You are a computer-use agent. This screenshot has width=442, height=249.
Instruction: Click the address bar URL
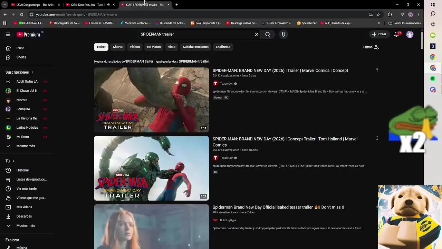(x=77, y=15)
